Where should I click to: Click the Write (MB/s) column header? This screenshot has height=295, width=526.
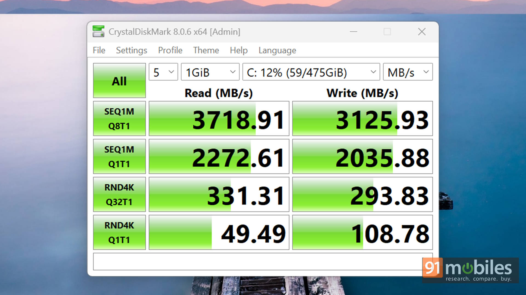[x=362, y=93]
